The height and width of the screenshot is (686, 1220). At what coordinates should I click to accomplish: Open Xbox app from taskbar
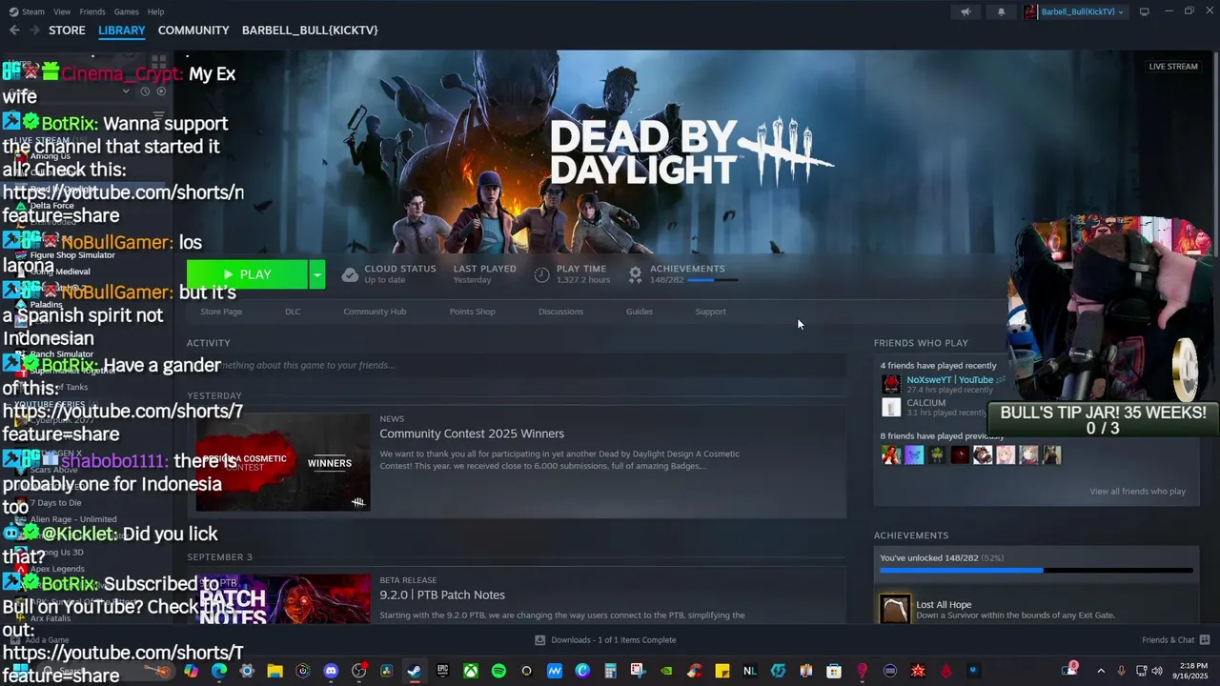(471, 671)
